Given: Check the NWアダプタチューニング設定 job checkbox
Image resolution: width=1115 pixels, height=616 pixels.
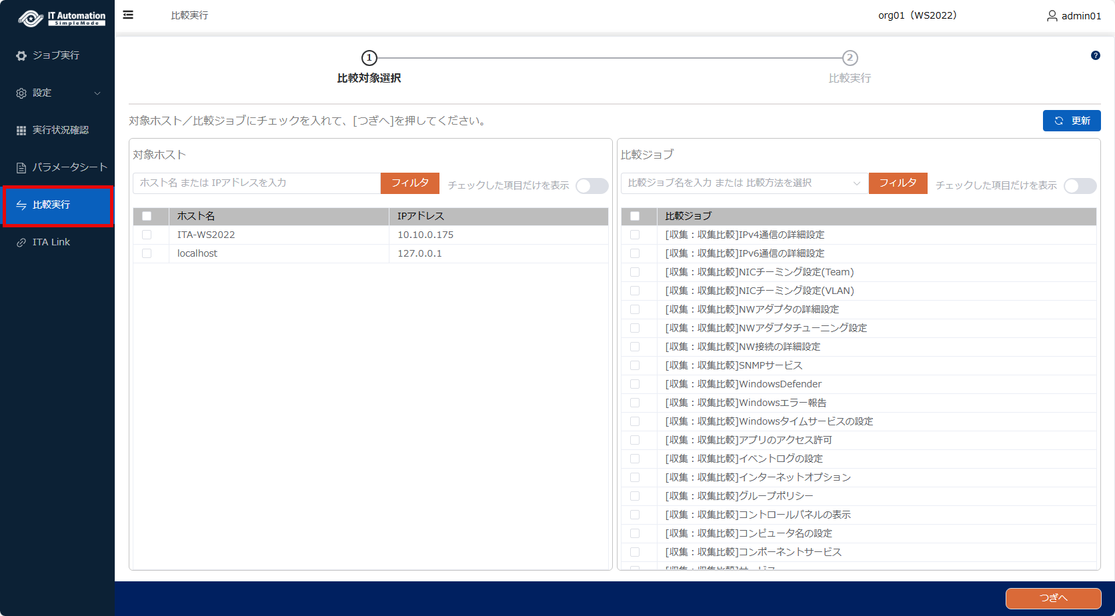Looking at the screenshot, I should (x=635, y=328).
